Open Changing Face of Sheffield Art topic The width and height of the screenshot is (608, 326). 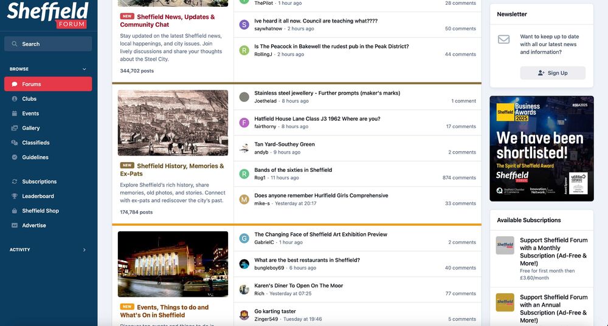point(320,234)
